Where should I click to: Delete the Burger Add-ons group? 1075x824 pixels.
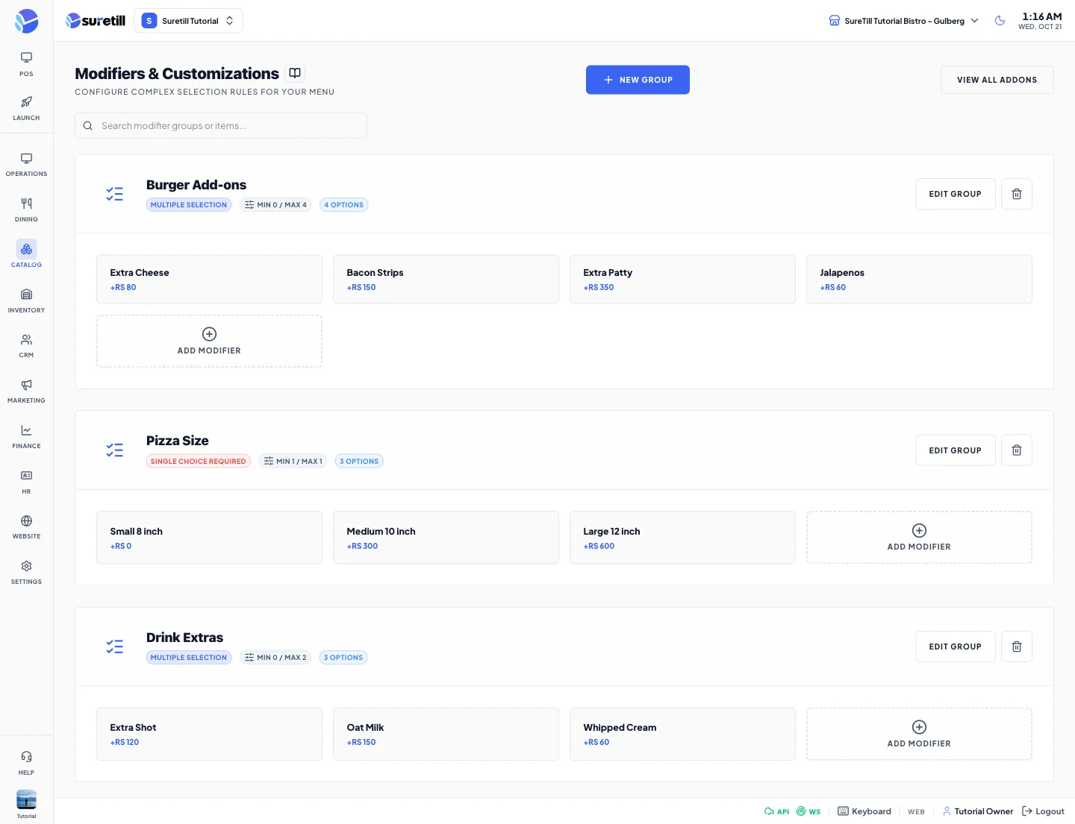1016,194
